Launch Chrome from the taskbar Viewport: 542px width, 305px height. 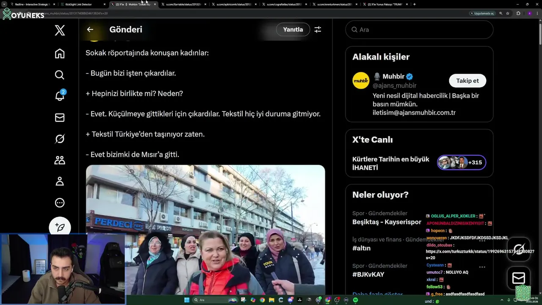(262, 300)
